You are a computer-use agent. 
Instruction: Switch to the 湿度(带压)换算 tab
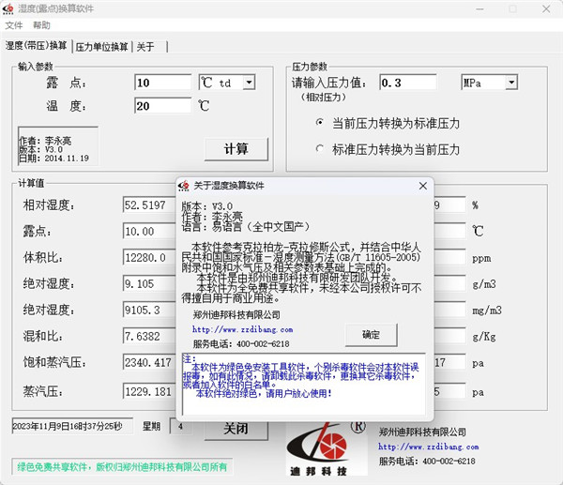pos(37,46)
